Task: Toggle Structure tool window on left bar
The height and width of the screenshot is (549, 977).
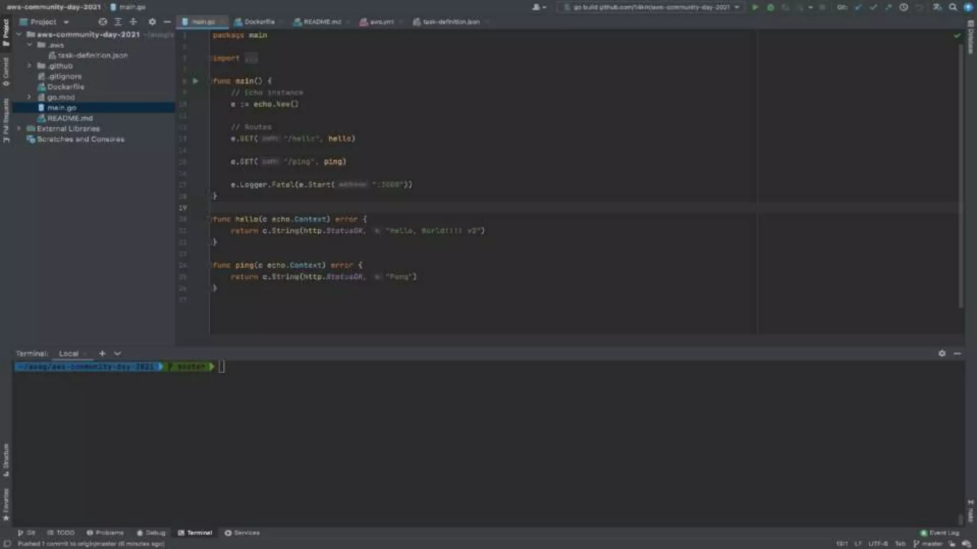Action: click(6, 459)
